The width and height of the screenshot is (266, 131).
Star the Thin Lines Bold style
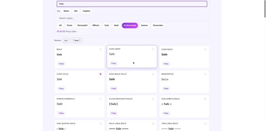(x=205, y=123)
